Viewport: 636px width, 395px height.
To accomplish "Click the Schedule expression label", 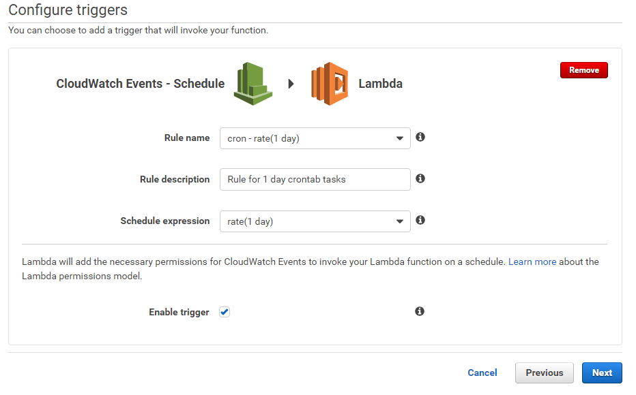I will tap(165, 221).
